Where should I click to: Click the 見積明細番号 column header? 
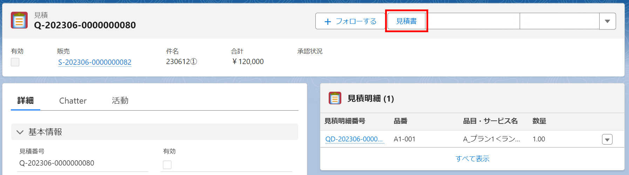[344, 121]
